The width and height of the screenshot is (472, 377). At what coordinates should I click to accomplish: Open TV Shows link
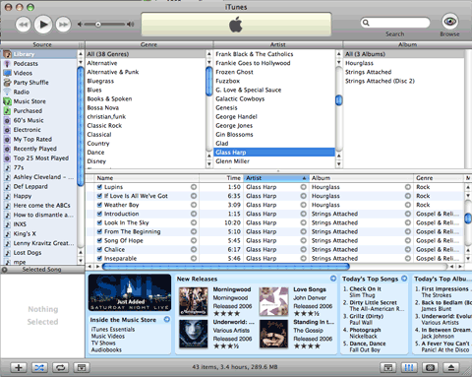click(103, 343)
